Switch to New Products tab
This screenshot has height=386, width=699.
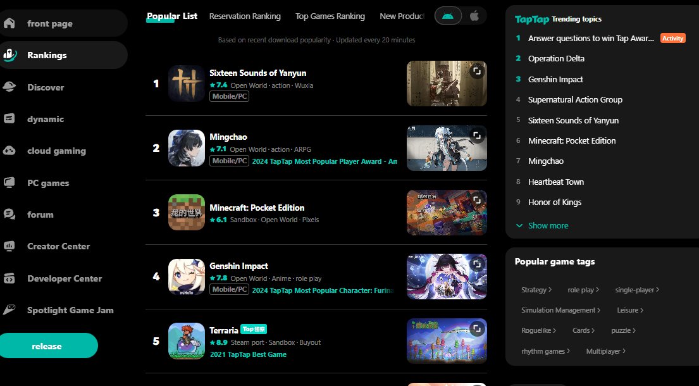pyautogui.click(x=402, y=16)
